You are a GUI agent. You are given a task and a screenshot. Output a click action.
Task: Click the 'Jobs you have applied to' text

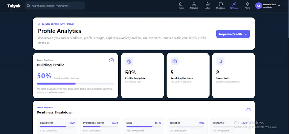(x=181, y=82)
